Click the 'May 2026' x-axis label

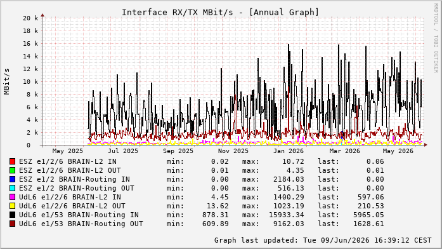398,151
